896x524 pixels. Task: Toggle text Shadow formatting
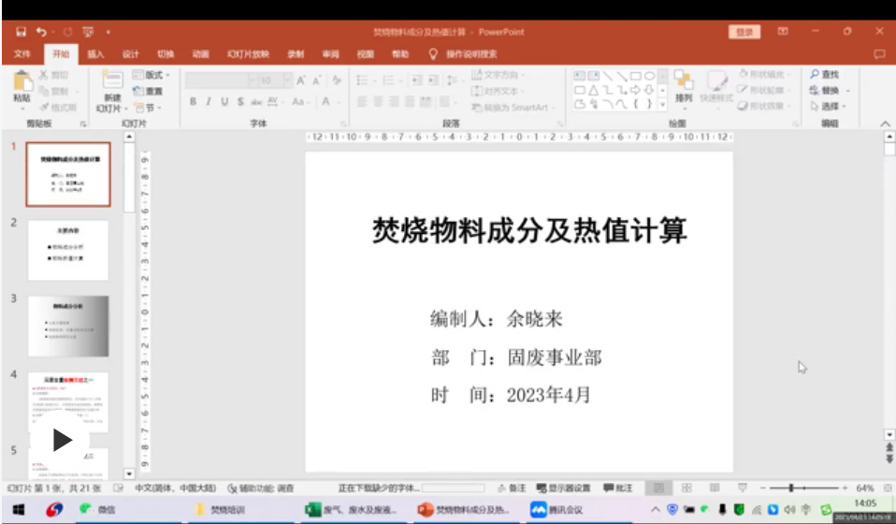(x=240, y=102)
